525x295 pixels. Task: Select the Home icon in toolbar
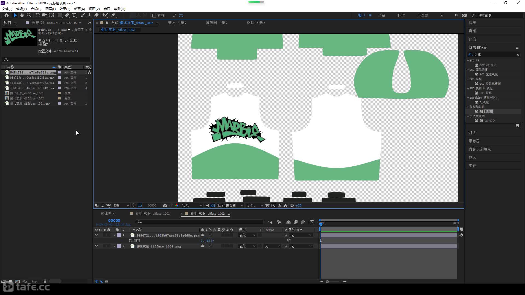pos(7,15)
